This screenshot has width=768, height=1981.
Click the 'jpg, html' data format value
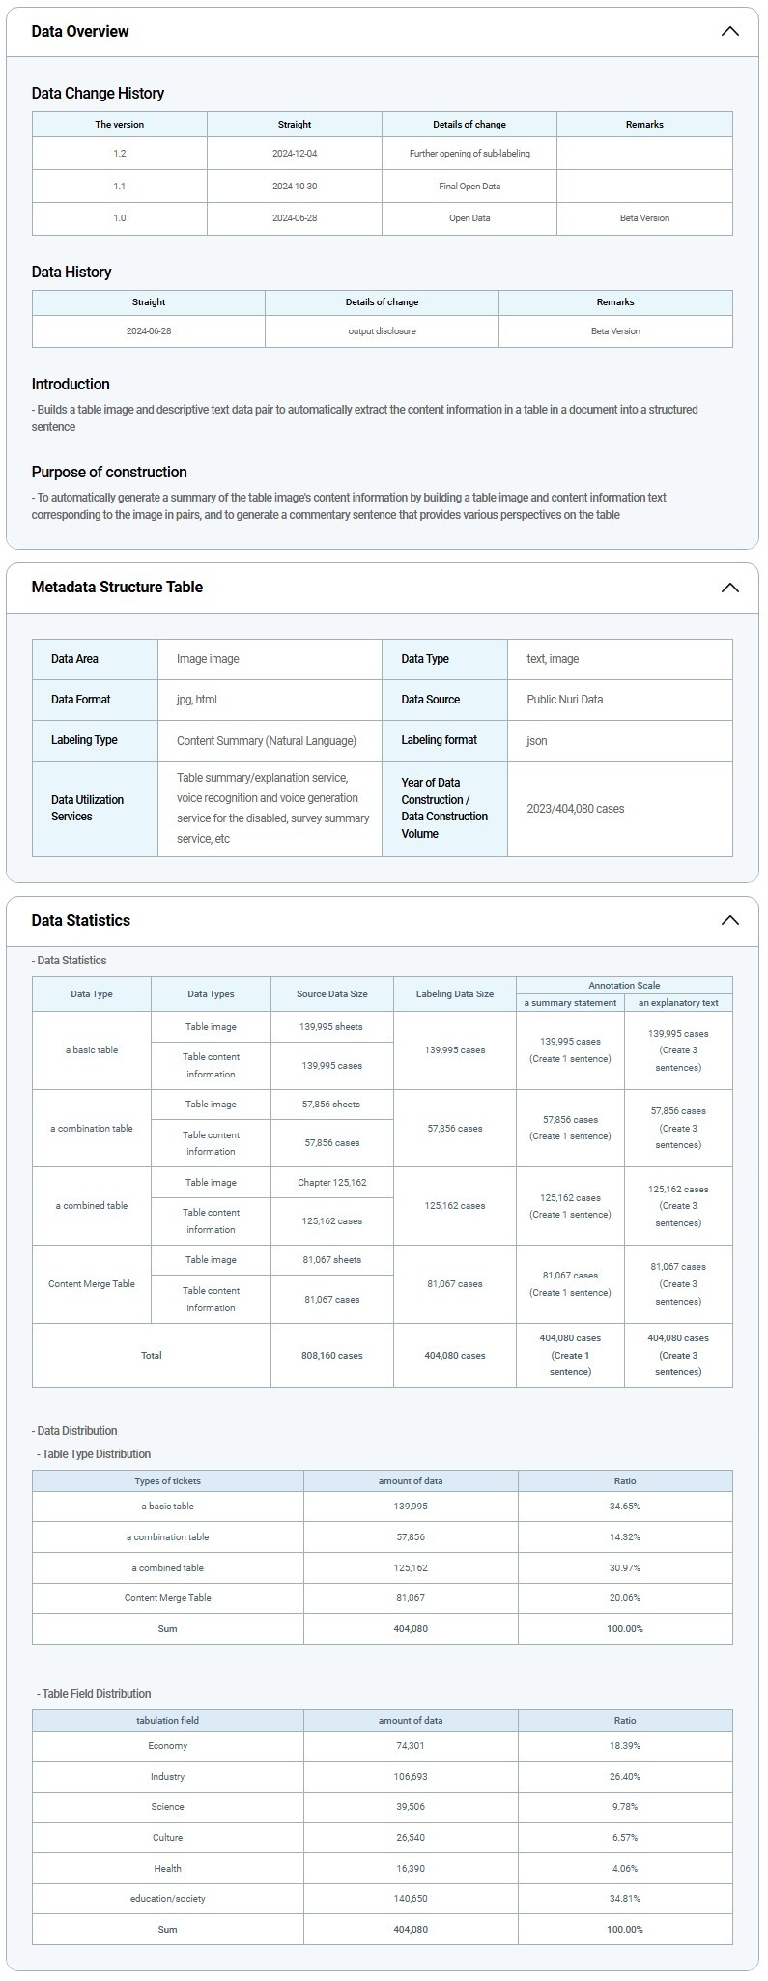click(x=197, y=700)
